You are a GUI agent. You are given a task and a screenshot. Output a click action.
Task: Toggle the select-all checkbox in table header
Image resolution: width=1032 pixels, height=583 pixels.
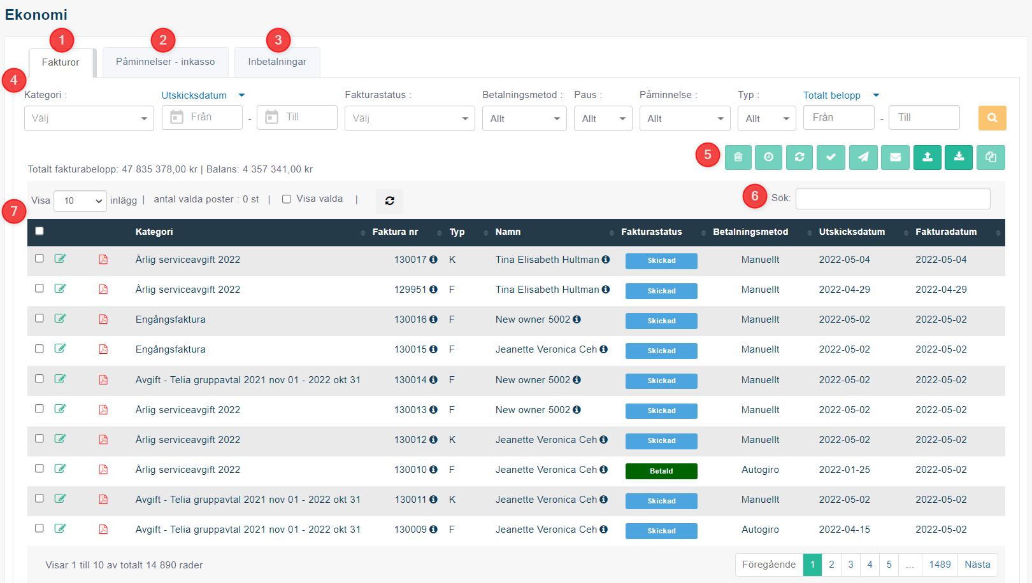tap(39, 231)
